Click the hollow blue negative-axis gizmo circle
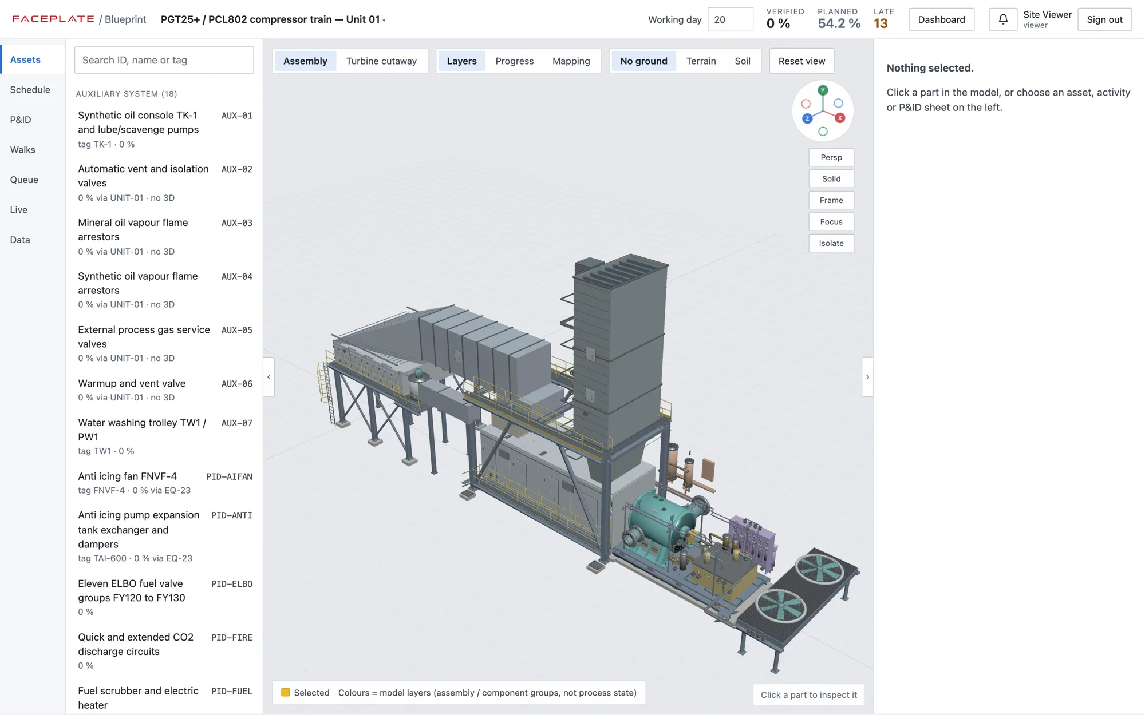 click(x=838, y=104)
